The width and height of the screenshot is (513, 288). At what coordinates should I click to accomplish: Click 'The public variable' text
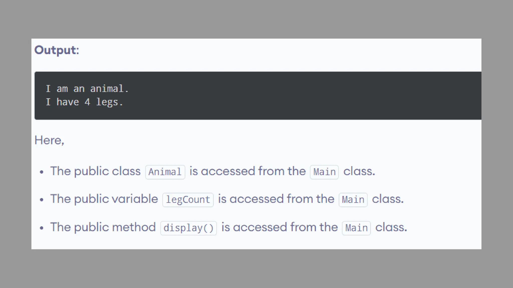(x=104, y=199)
